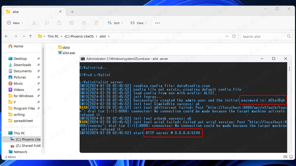296x166 pixels.
Task: Click (C:) Phoenix LiteOS breadcrumb
Action: [79, 36]
